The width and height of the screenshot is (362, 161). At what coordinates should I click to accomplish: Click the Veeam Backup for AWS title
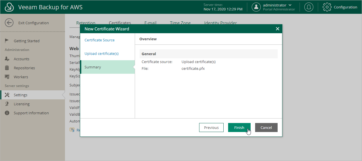point(50,7)
